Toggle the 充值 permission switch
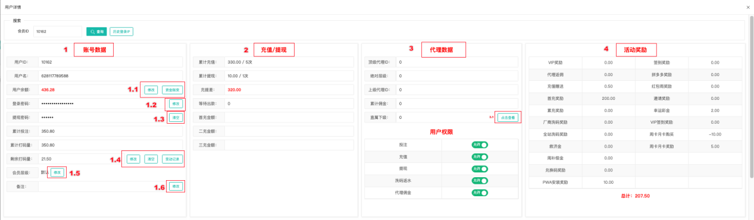This screenshot has height=220, width=754. pos(480,157)
